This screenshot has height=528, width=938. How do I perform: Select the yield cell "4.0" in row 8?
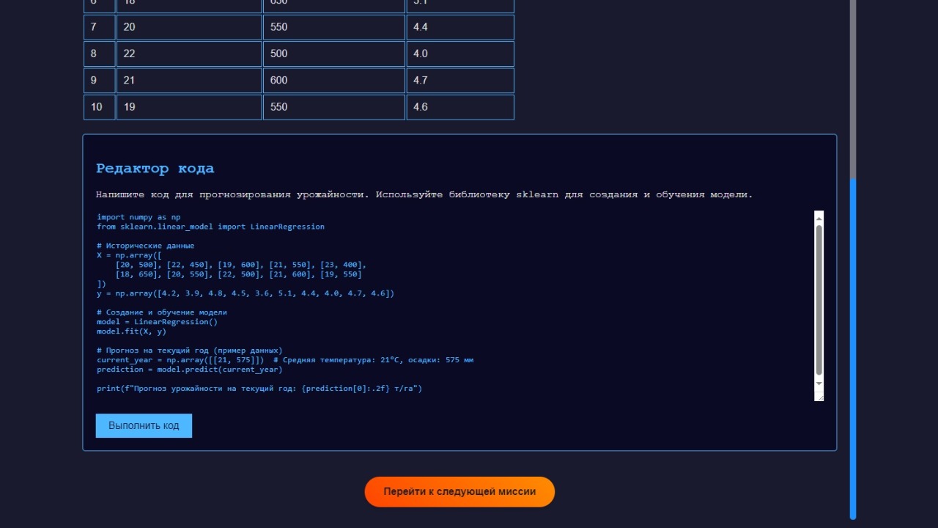(x=459, y=54)
